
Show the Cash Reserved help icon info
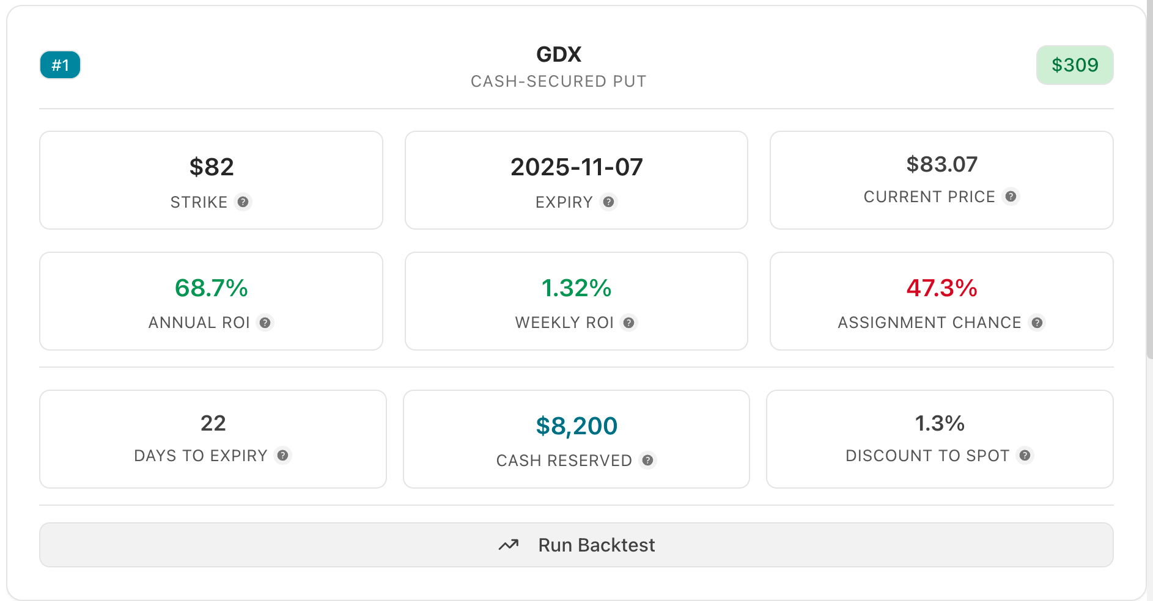tap(647, 460)
